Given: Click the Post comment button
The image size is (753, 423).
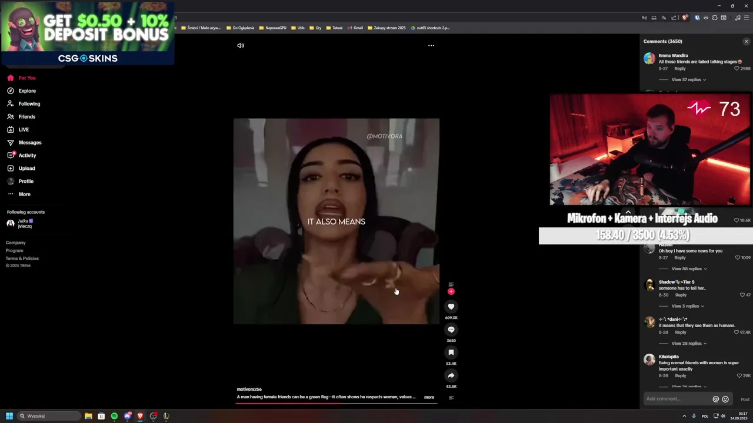Looking at the screenshot, I should coord(745,399).
